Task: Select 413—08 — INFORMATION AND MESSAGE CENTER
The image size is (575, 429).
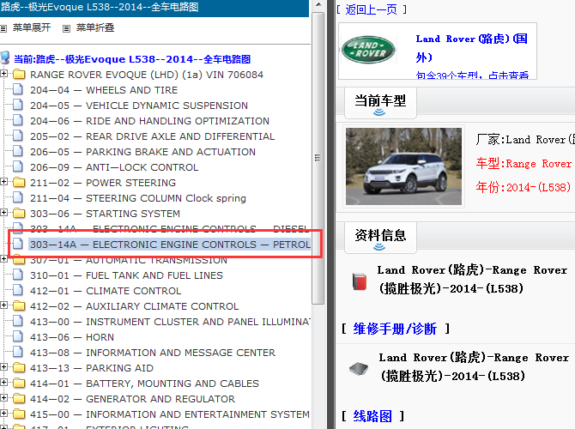Action: [x=153, y=353]
